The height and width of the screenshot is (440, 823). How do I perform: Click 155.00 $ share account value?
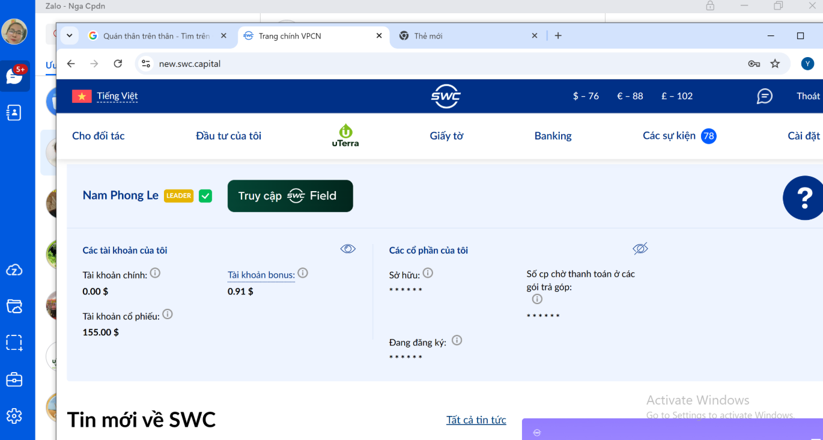[x=100, y=332]
